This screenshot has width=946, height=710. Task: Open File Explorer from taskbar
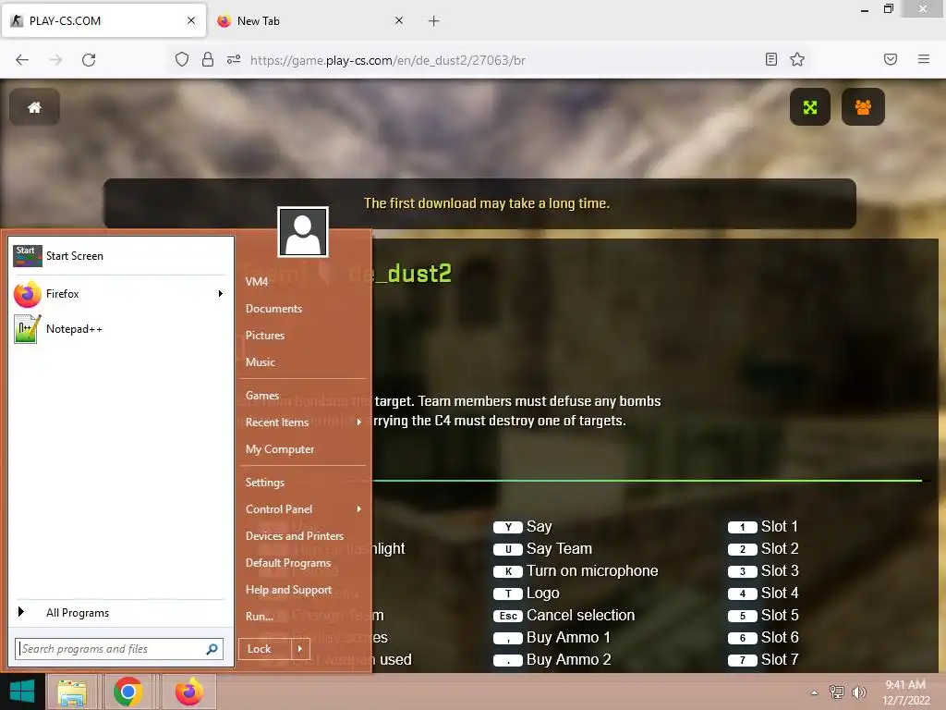click(x=72, y=692)
